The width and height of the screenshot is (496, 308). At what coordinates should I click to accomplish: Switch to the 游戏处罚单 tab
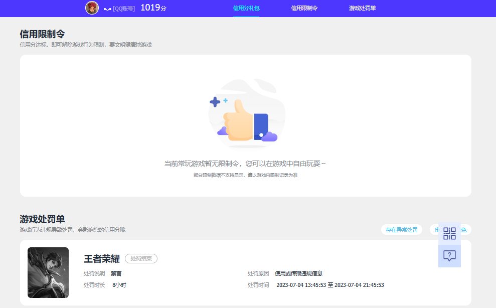click(363, 8)
